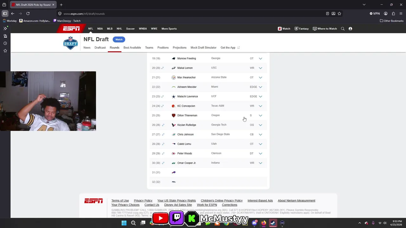Expand the Malachi Lawrence row chevron

click(x=260, y=96)
